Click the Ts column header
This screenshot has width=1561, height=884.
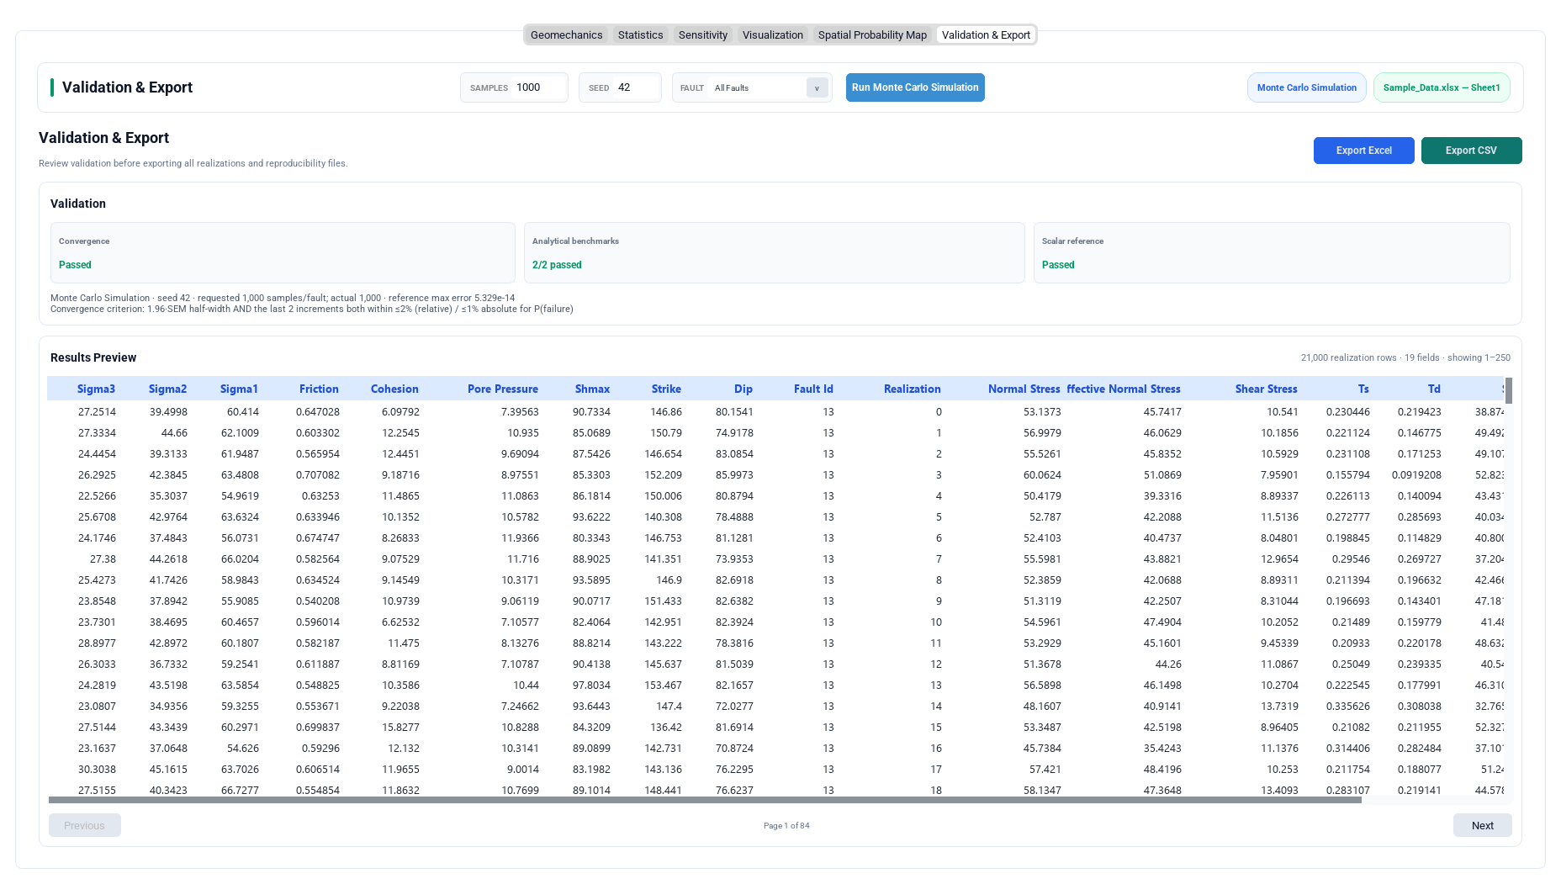pos(1363,389)
